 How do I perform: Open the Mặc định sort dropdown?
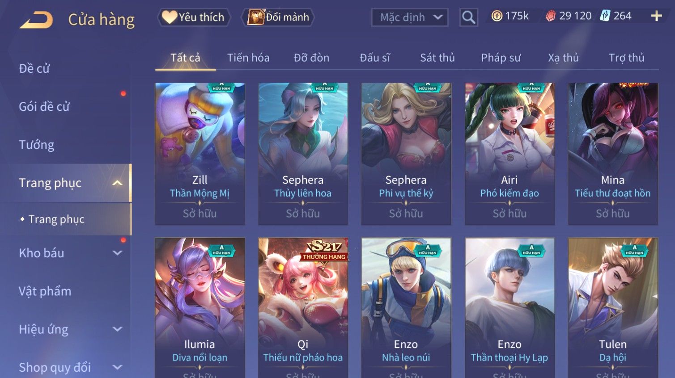point(410,17)
